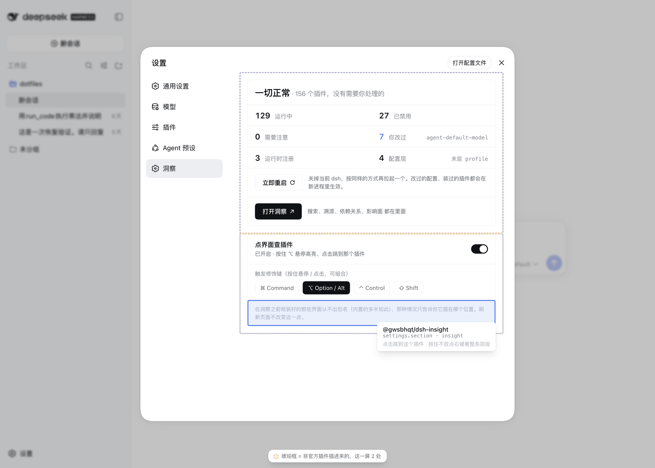This screenshot has width=655, height=468.
Task: Toggle Option / Alt modifier key
Action: [x=326, y=288]
